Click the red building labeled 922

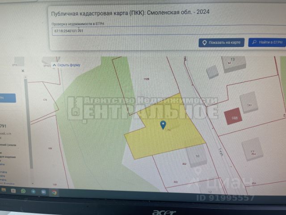(x=233, y=116)
